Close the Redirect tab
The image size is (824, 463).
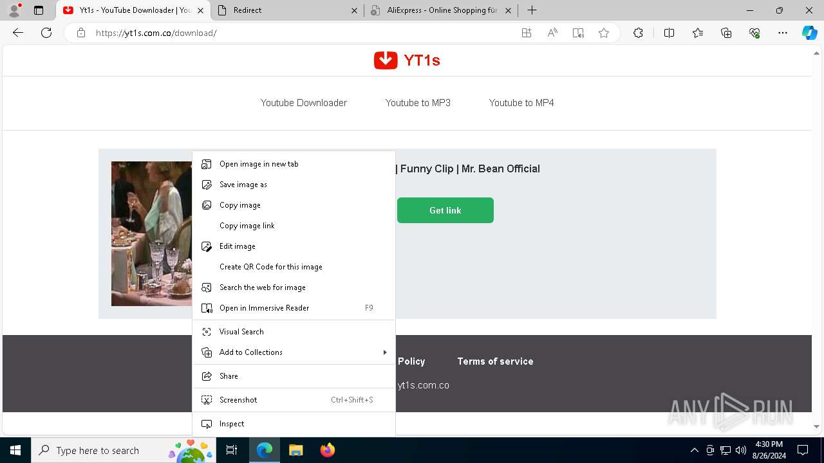pyautogui.click(x=355, y=10)
